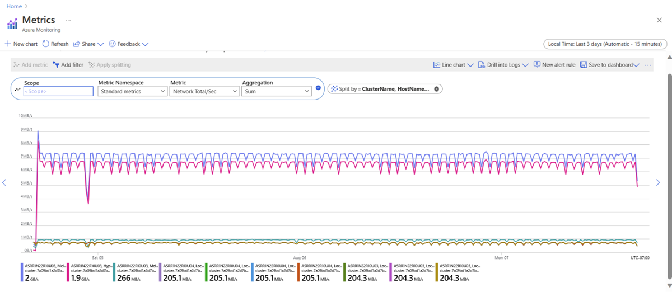
Task: Go to the Home breadcrumb link
Action: coord(14,6)
